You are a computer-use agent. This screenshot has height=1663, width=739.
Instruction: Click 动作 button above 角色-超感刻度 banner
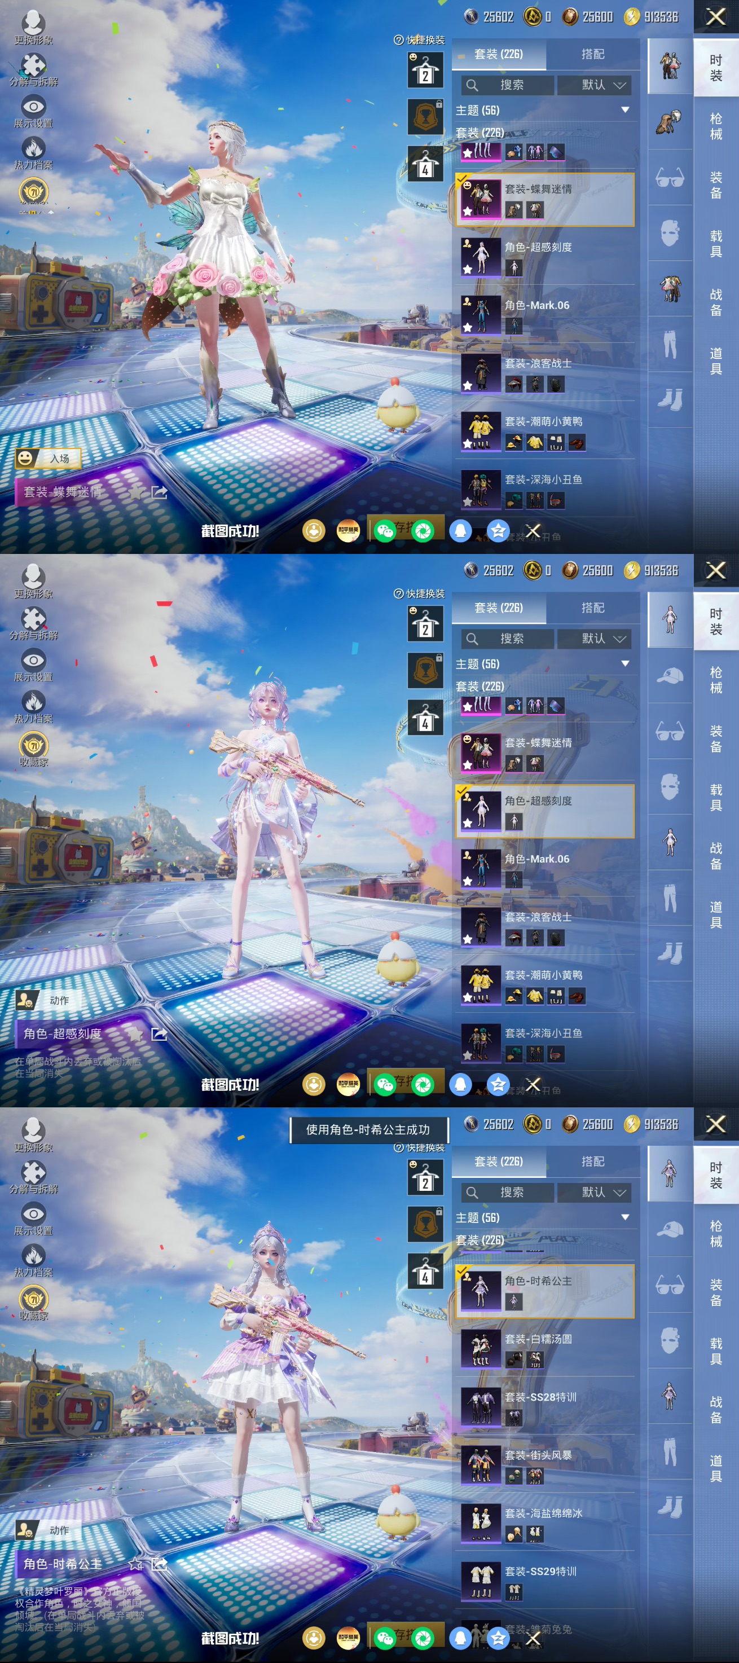coord(49,1001)
